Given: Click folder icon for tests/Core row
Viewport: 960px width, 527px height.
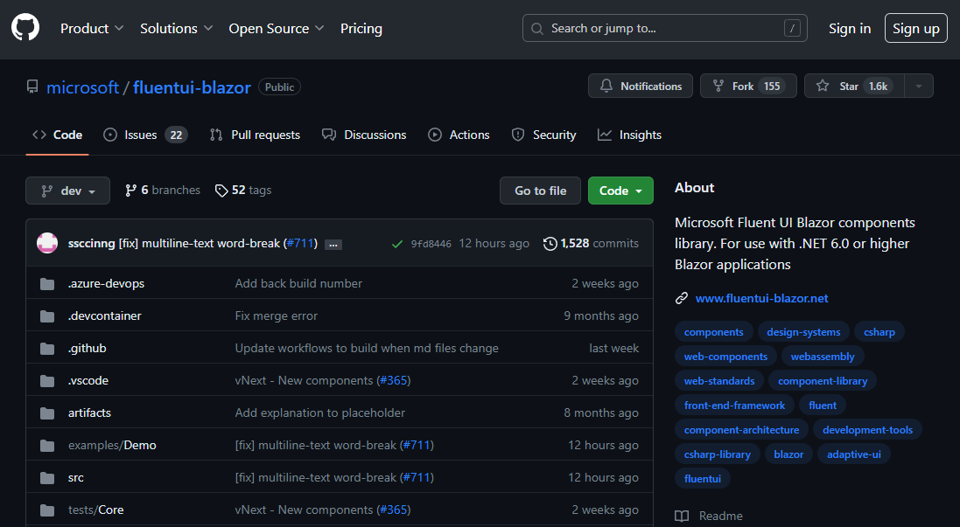Looking at the screenshot, I should tap(47, 510).
